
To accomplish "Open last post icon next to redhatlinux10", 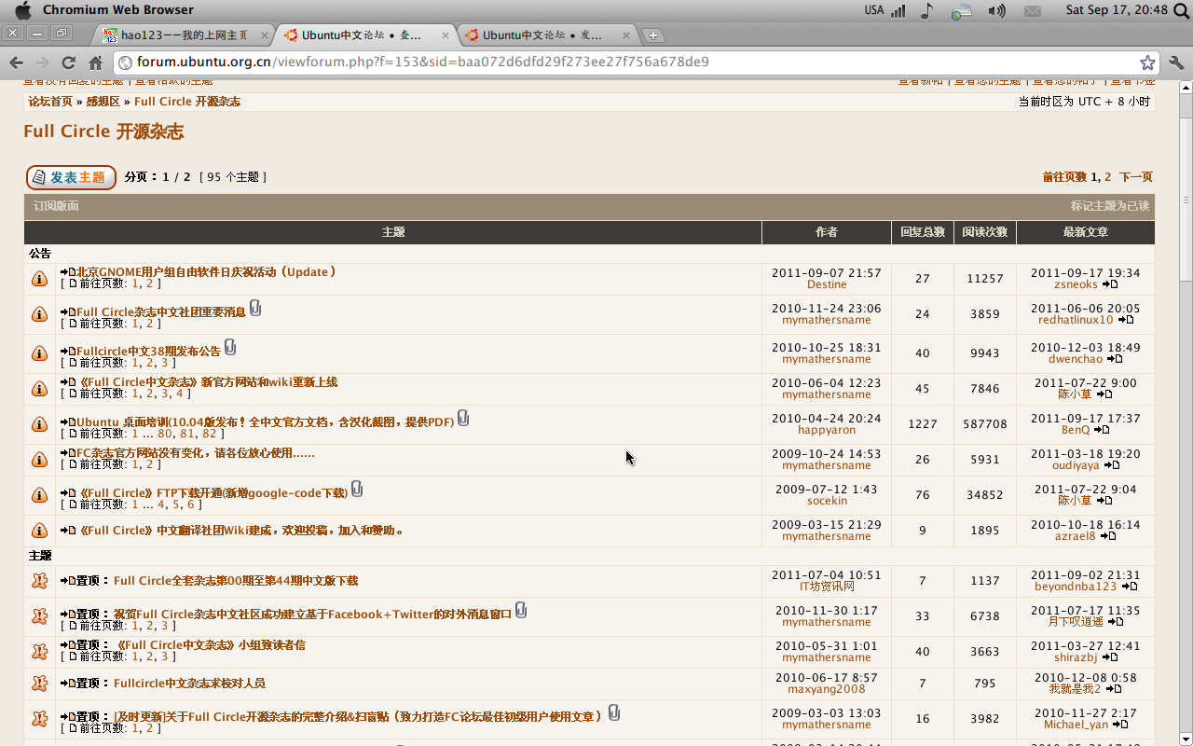I will [1126, 320].
